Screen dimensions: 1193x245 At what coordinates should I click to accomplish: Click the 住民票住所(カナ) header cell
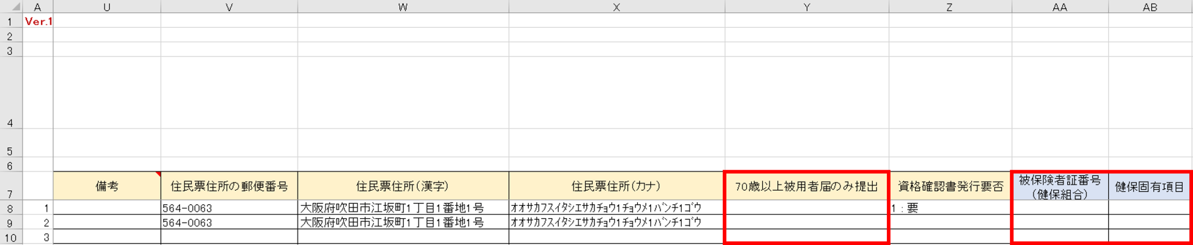[617, 186]
